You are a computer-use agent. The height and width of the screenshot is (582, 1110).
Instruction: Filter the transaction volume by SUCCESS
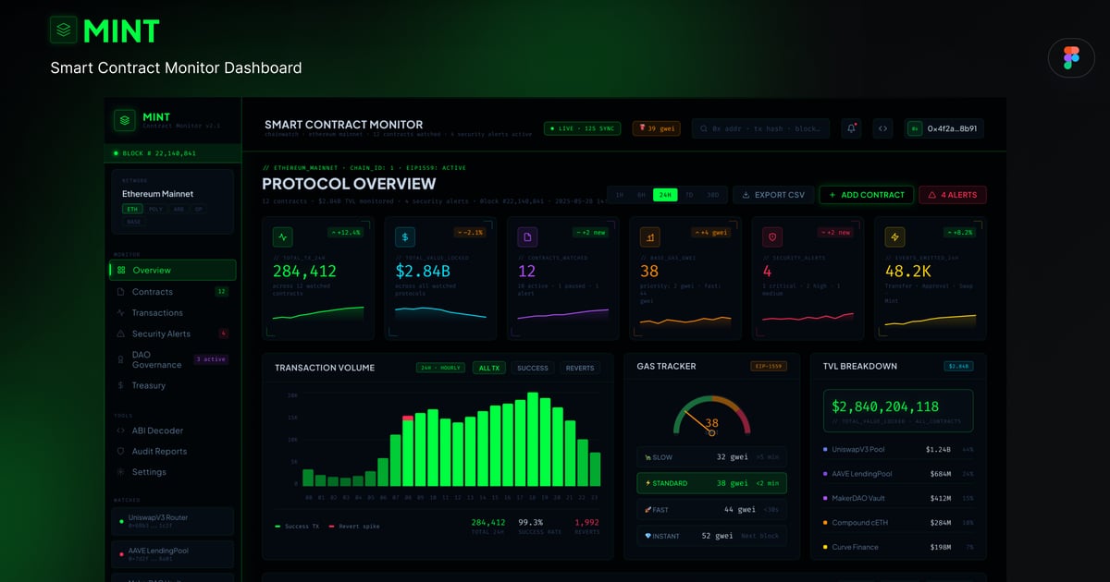click(x=533, y=368)
